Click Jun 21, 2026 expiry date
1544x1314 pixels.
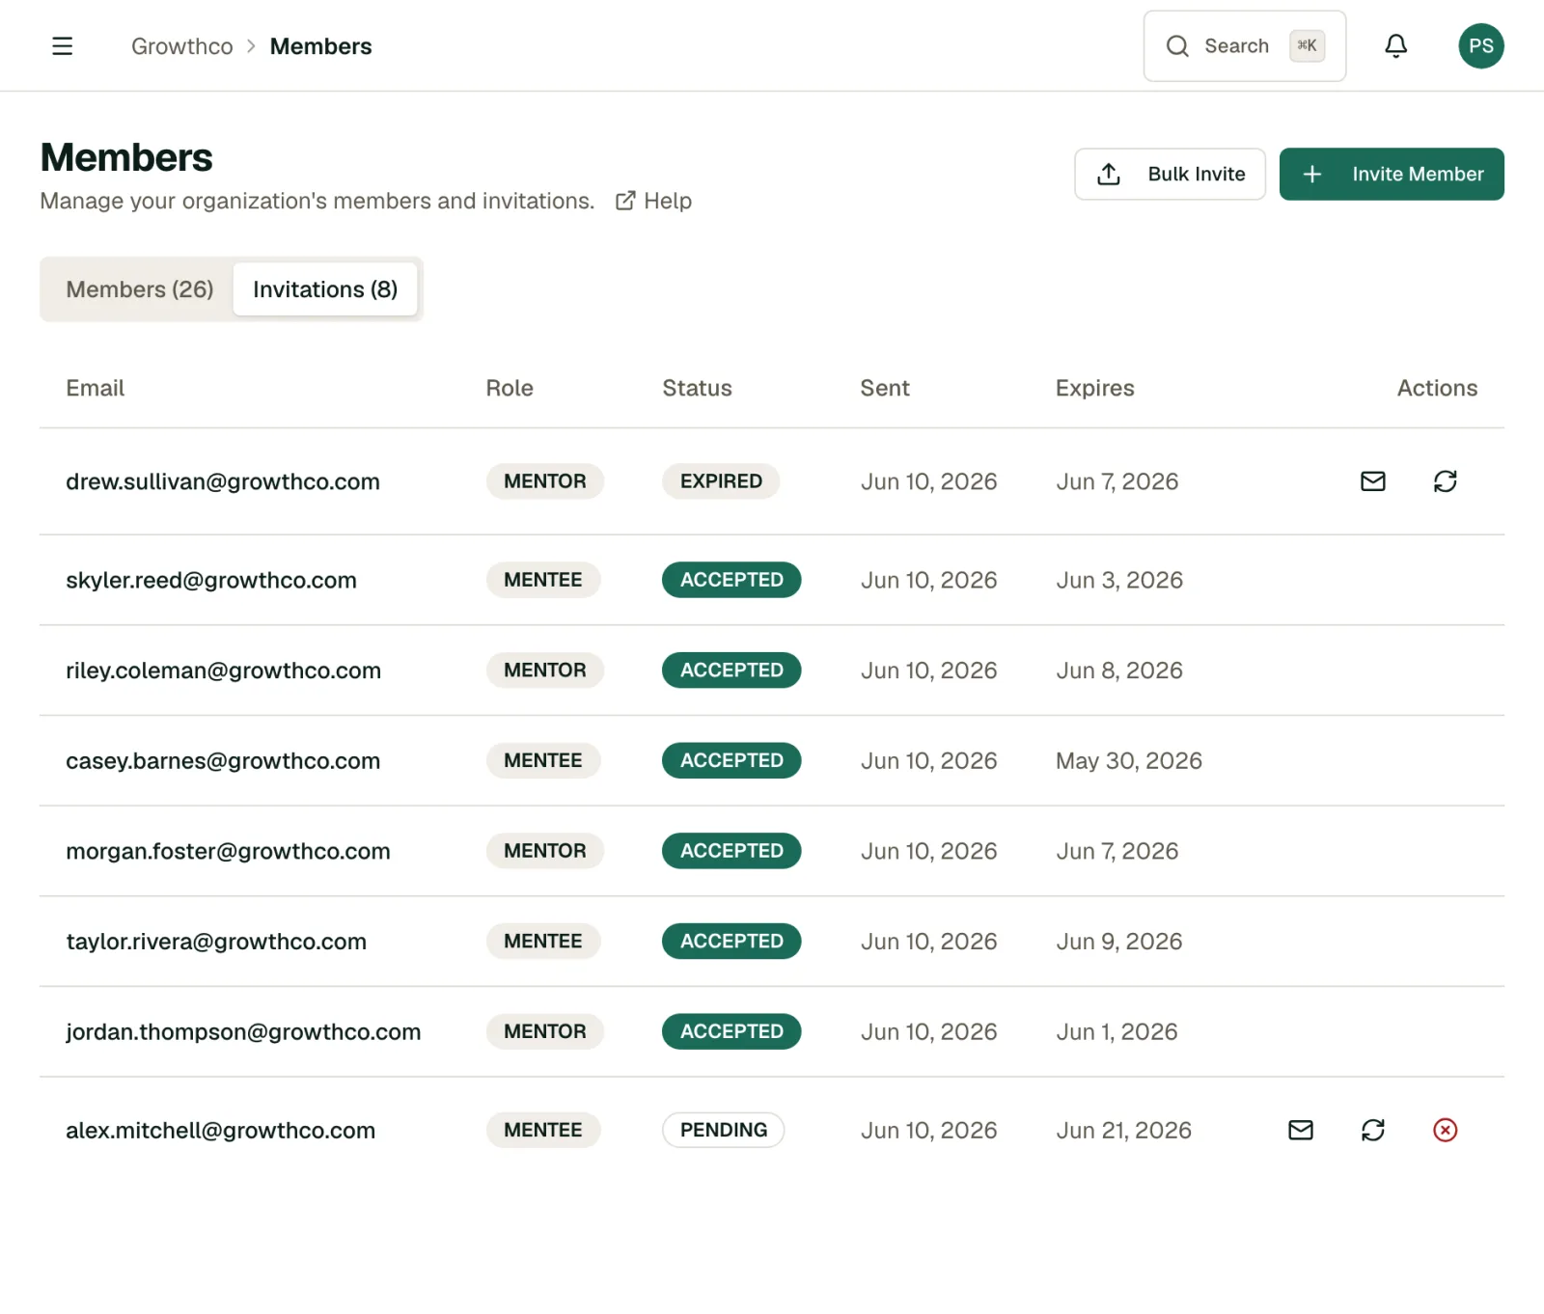tap(1123, 1130)
